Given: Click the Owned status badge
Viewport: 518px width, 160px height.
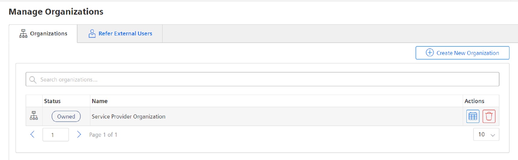Looking at the screenshot, I should click(x=66, y=116).
